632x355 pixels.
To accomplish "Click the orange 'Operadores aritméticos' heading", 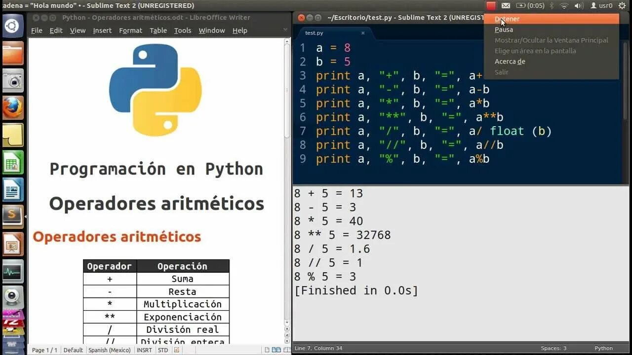I will click(117, 237).
